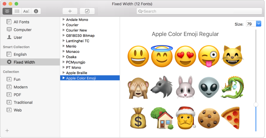Click the Santa Claus emoji
This screenshot has height=138, width=266.
pos(185,118)
